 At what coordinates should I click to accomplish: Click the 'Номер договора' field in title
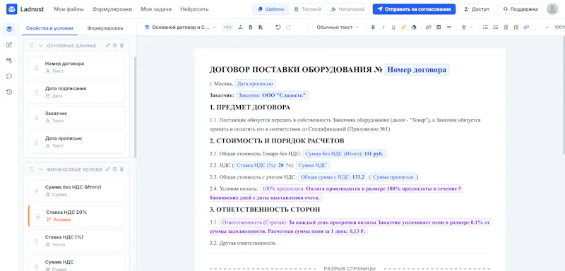(417, 70)
